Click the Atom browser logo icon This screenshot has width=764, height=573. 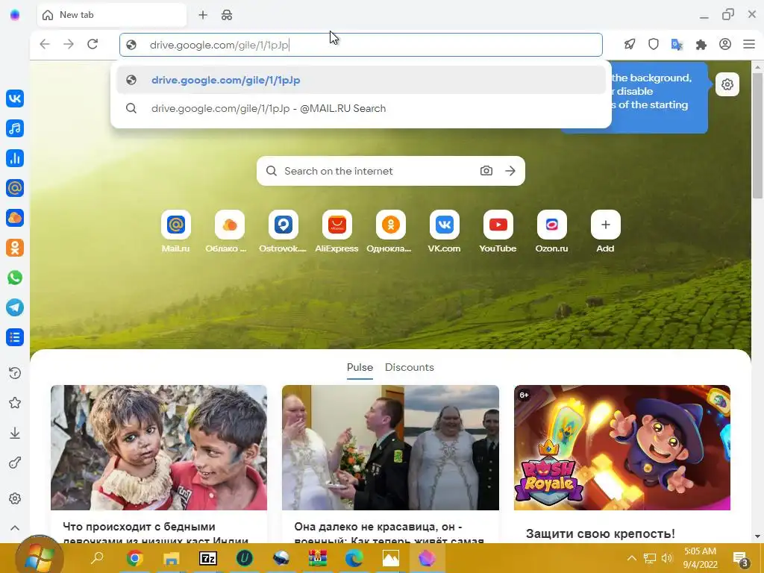15,15
